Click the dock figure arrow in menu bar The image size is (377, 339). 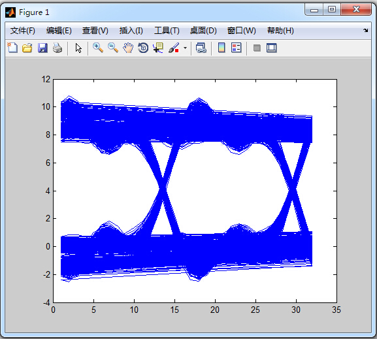(x=365, y=30)
